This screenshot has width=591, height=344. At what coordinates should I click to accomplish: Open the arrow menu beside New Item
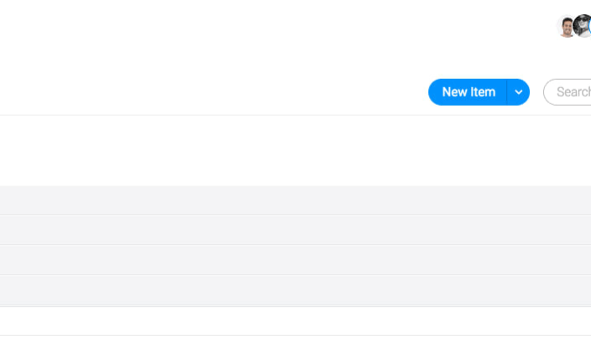tap(519, 92)
